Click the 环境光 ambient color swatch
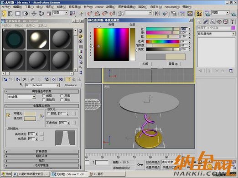 pos(30,114)
